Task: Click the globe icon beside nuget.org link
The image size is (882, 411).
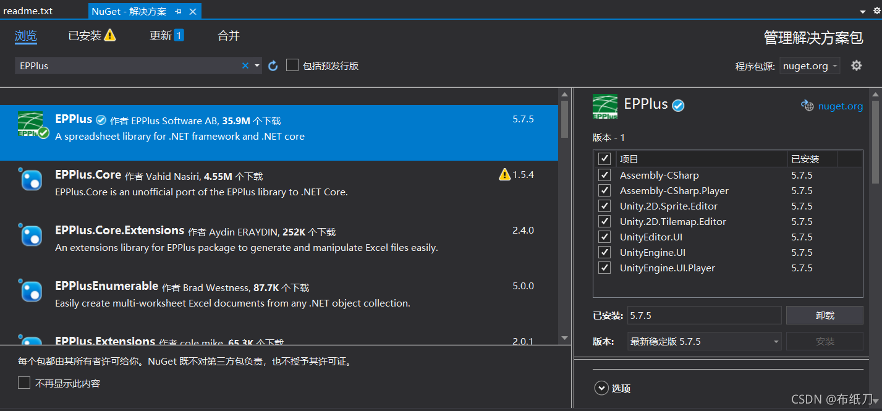Action: [x=807, y=106]
